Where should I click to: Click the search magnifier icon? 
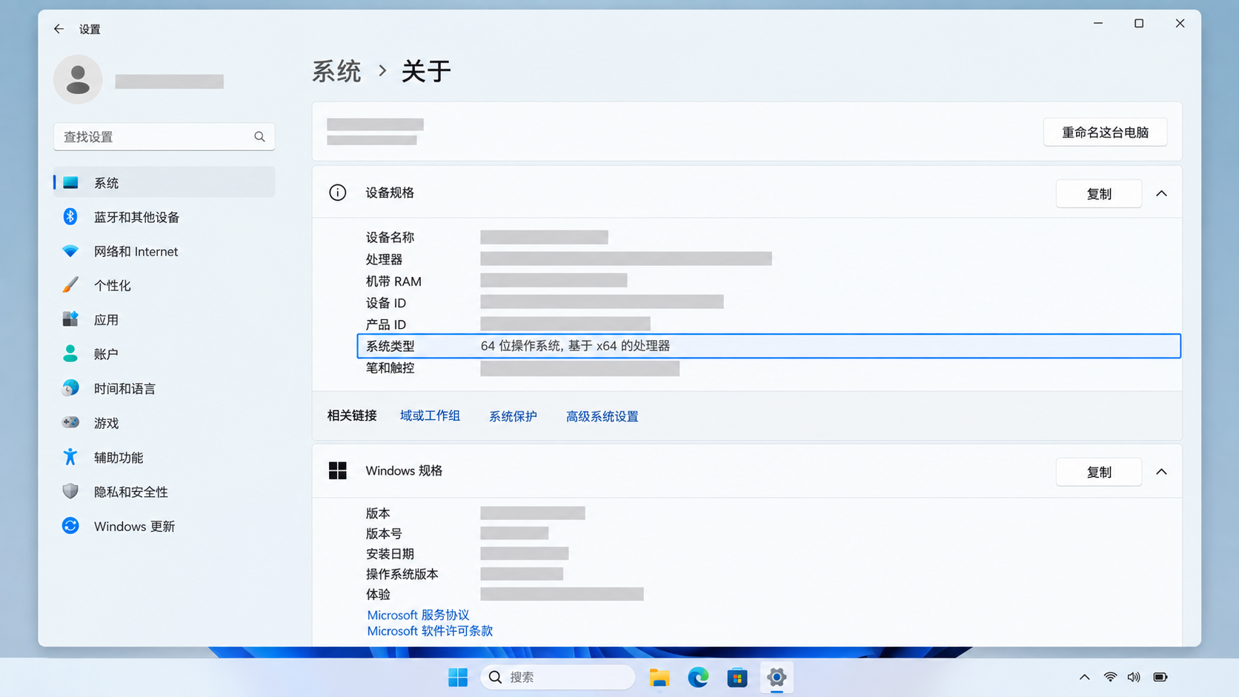click(x=259, y=136)
